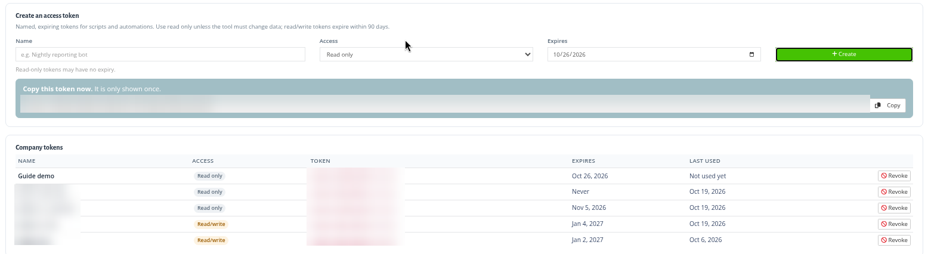
Task: Click the TOKEN column header
Action: 320,161
